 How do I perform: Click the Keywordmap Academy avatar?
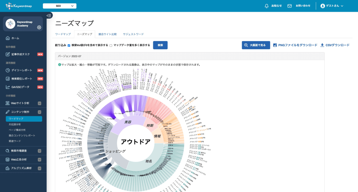point(10,24)
